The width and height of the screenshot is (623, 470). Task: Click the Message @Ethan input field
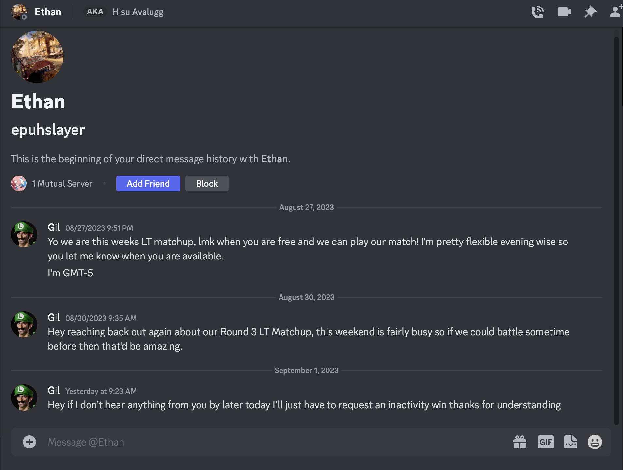tap(261, 442)
